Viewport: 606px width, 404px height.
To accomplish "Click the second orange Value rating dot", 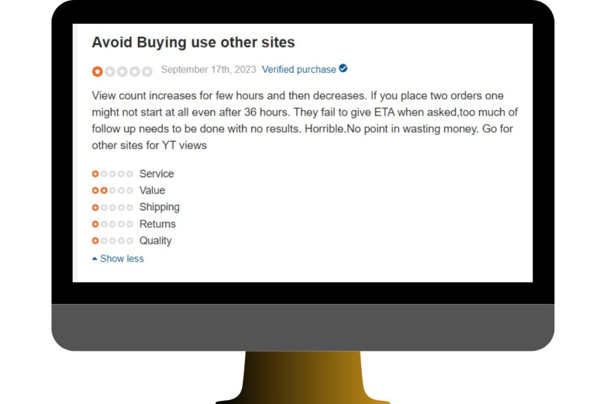I will coord(104,190).
